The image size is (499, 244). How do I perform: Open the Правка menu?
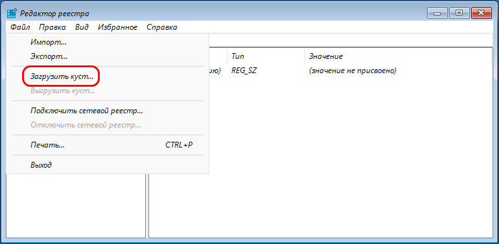[52, 27]
